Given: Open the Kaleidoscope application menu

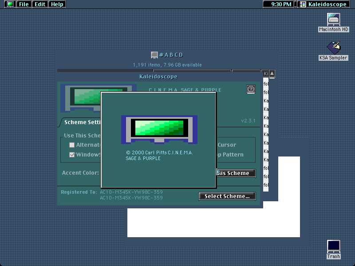Looking at the screenshot, I should 323,4.
